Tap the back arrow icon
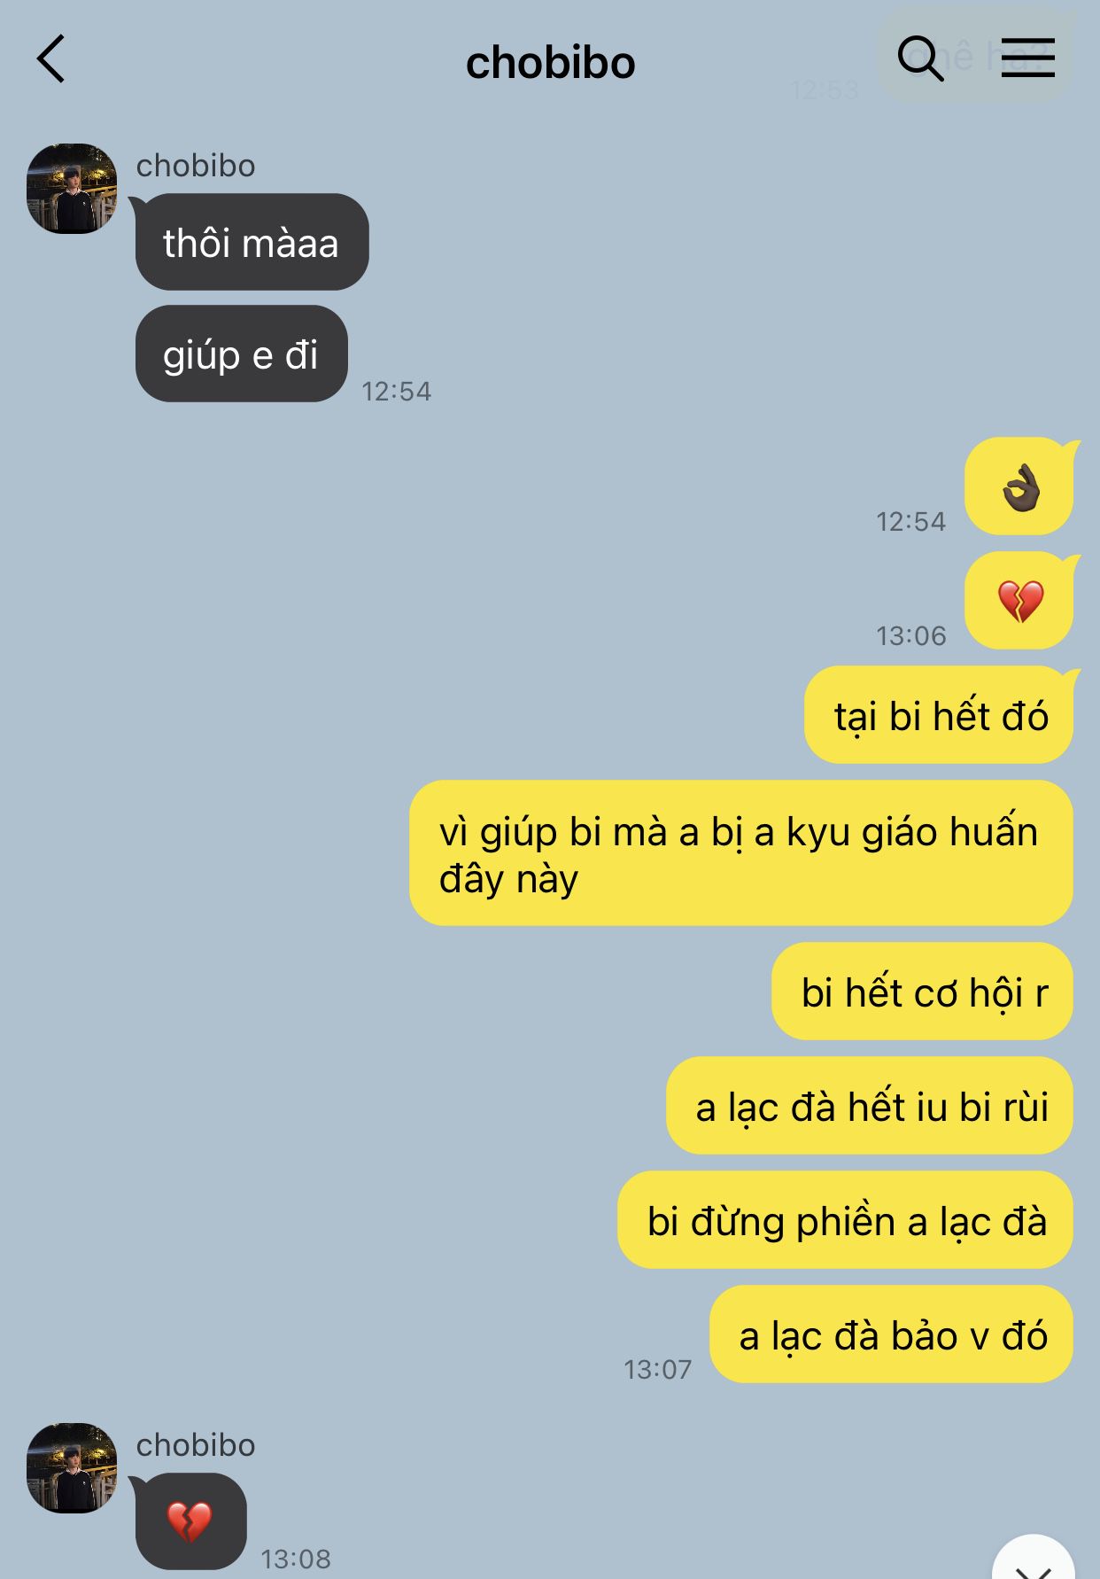Image resolution: width=1100 pixels, height=1579 pixels. pyautogui.click(x=51, y=59)
